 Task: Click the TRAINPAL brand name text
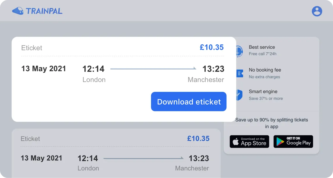[x=44, y=11]
